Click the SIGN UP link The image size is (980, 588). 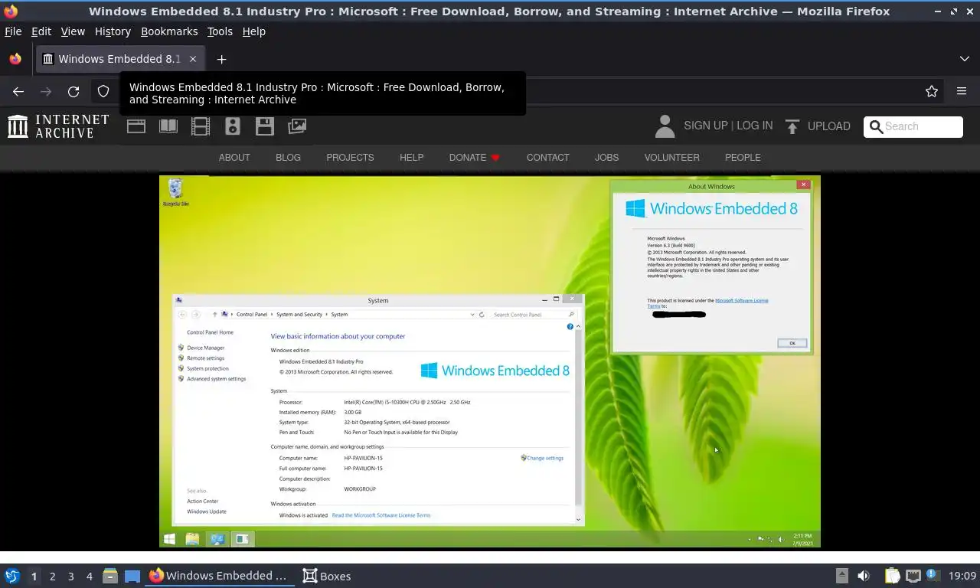click(x=705, y=126)
